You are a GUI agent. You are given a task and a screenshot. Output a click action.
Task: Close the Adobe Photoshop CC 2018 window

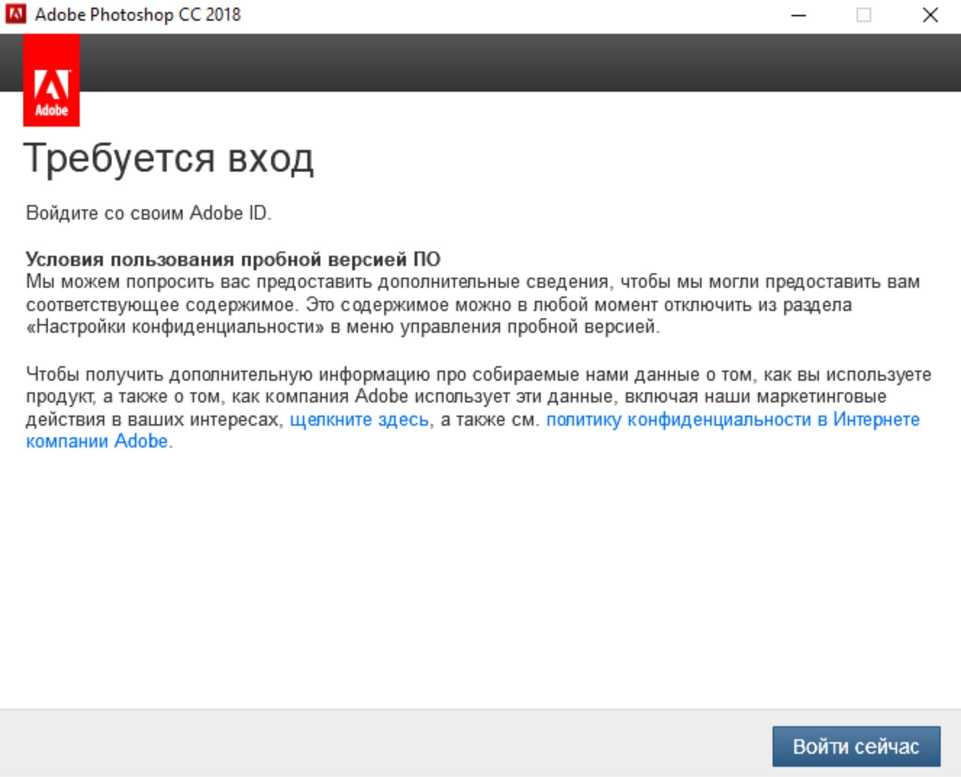pyautogui.click(x=930, y=15)
